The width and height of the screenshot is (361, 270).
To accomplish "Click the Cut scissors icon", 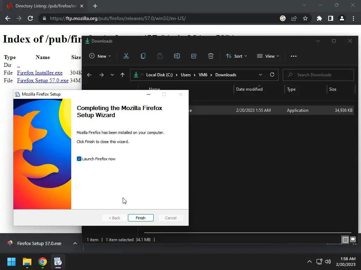I will click(126, 56).
